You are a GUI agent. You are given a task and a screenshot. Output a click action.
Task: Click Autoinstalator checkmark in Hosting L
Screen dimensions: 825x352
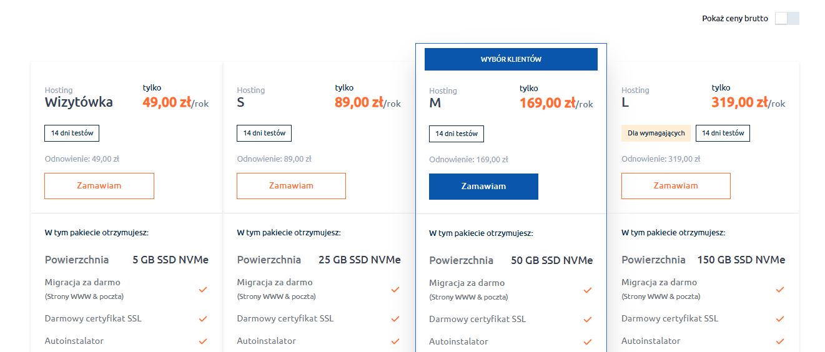click(x=780, y=341)
